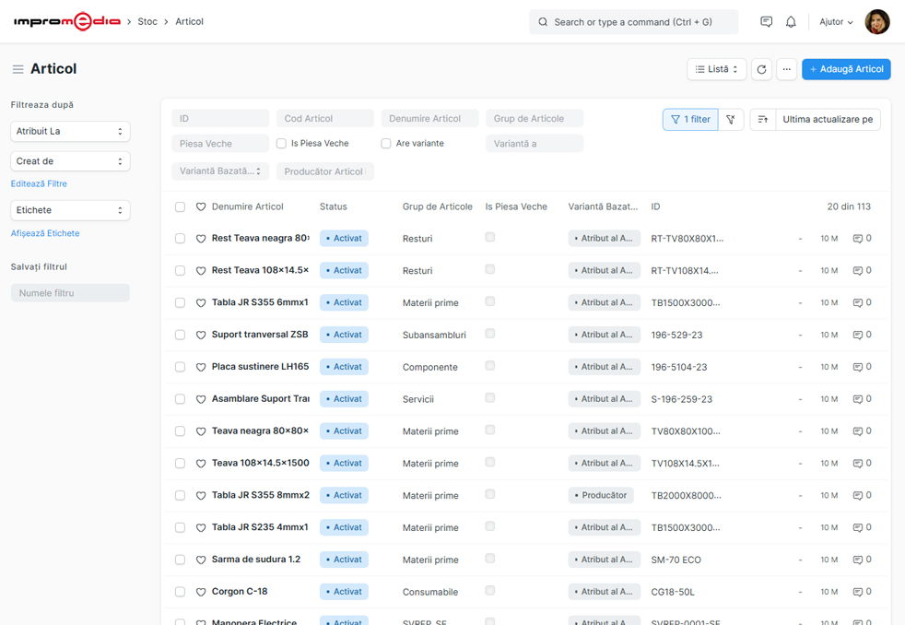This screenshot has height=625, width=905.
Task: Open the Listă view switcher dropdown
Action: pyautogui.click(x=716, y=69)
